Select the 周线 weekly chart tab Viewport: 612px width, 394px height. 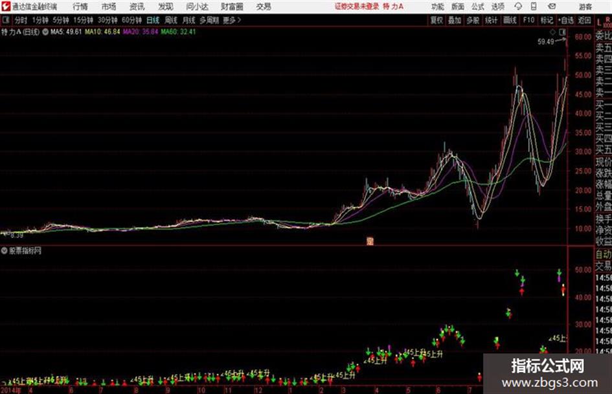point(171,20)
